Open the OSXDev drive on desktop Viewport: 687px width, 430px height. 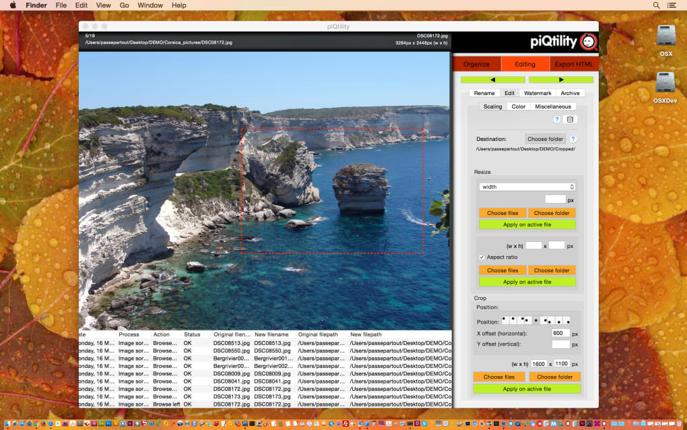click(x=665, y=82)
